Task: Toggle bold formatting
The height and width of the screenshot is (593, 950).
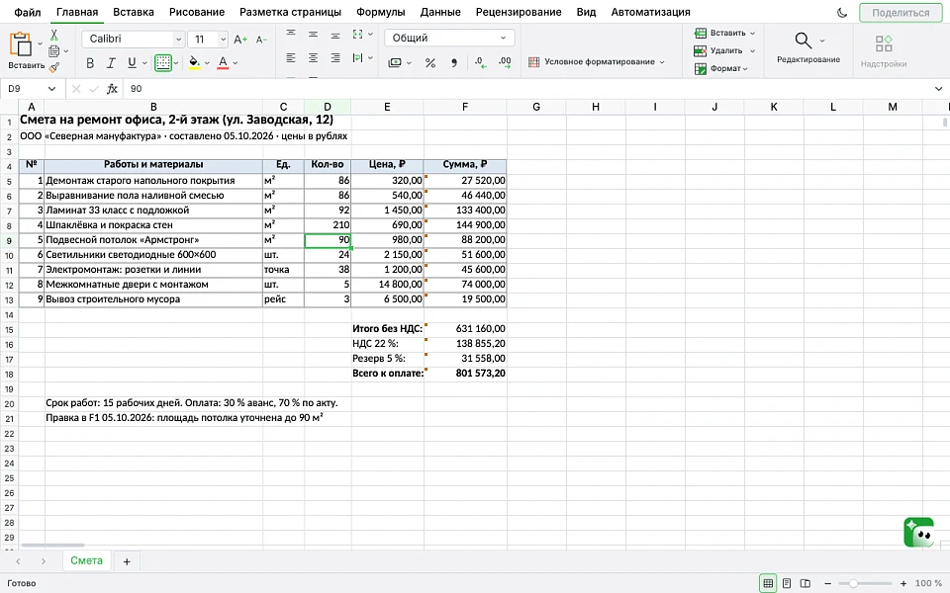Action: (x=90, y=63)
